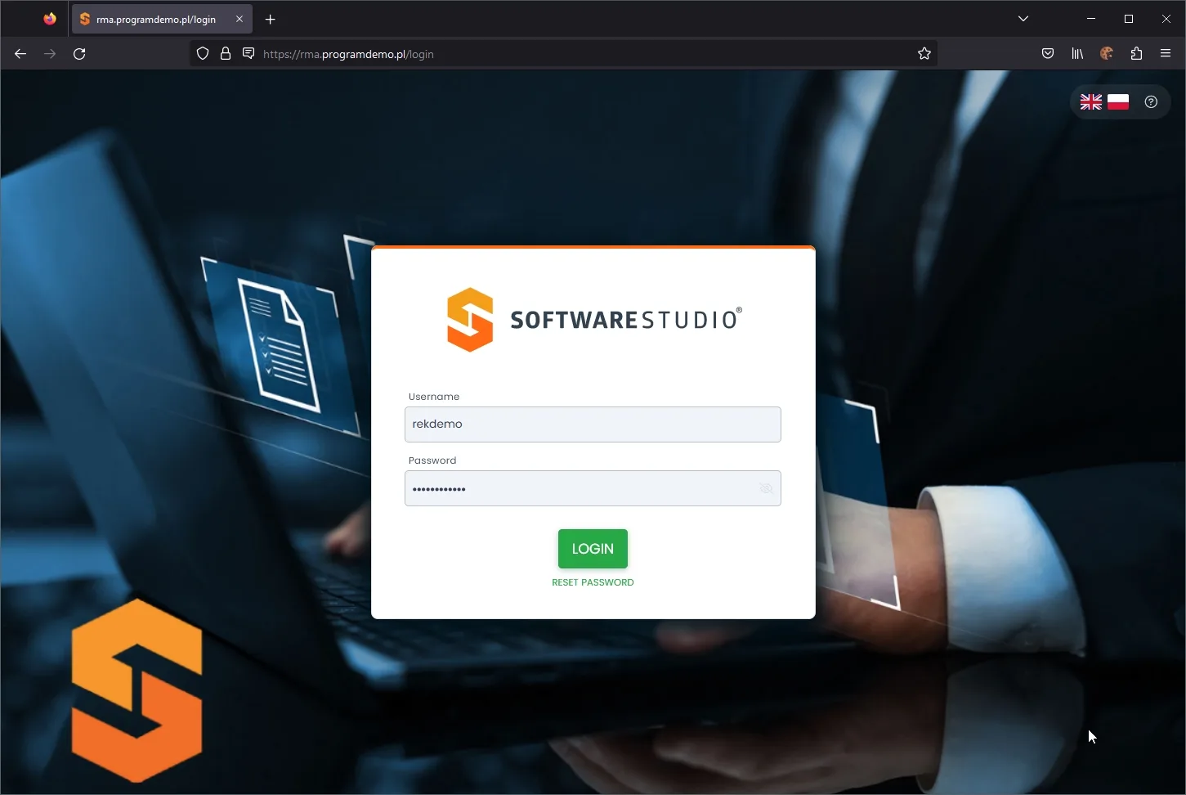The height and width of the screenshot is (795, 1186).
Task: Show password with the eye icon
Action: click(x=766, y=488)
